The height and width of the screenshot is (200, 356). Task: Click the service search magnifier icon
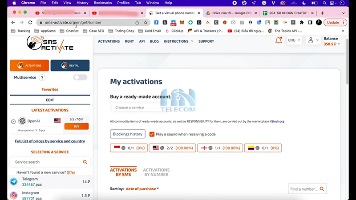pos(85,162)
